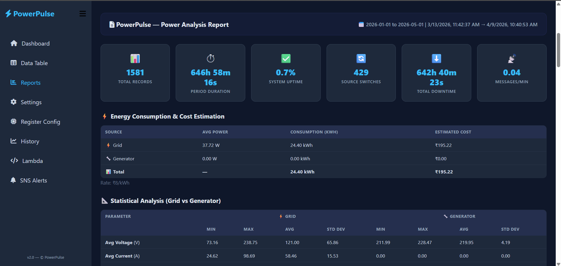Click the Grid consumption 24.40 kWh cell

301,145
